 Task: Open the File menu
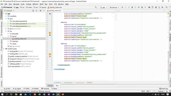(x=2, y=4)
